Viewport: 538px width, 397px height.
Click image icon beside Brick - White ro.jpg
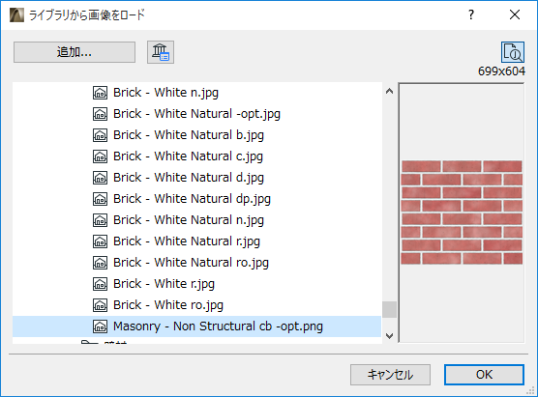coord(100,305)
